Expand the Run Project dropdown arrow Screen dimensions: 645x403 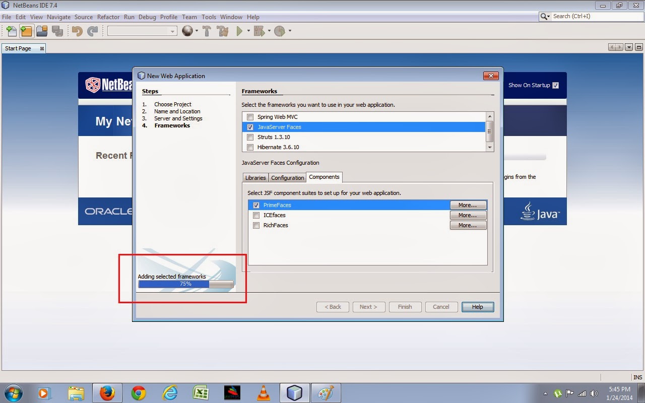click(248, 31)
